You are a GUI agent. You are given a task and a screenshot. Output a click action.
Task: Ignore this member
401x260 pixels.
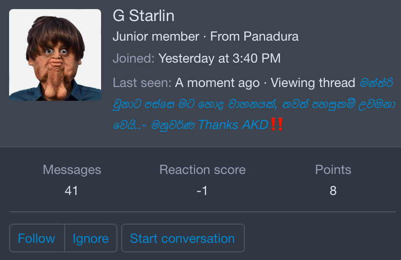coord(91,238)
